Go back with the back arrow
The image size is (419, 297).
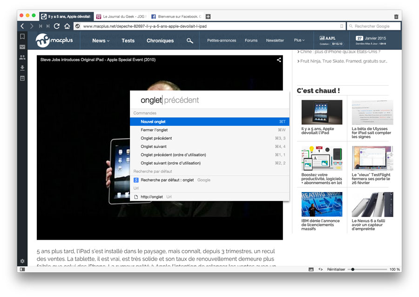pos(22,26)
